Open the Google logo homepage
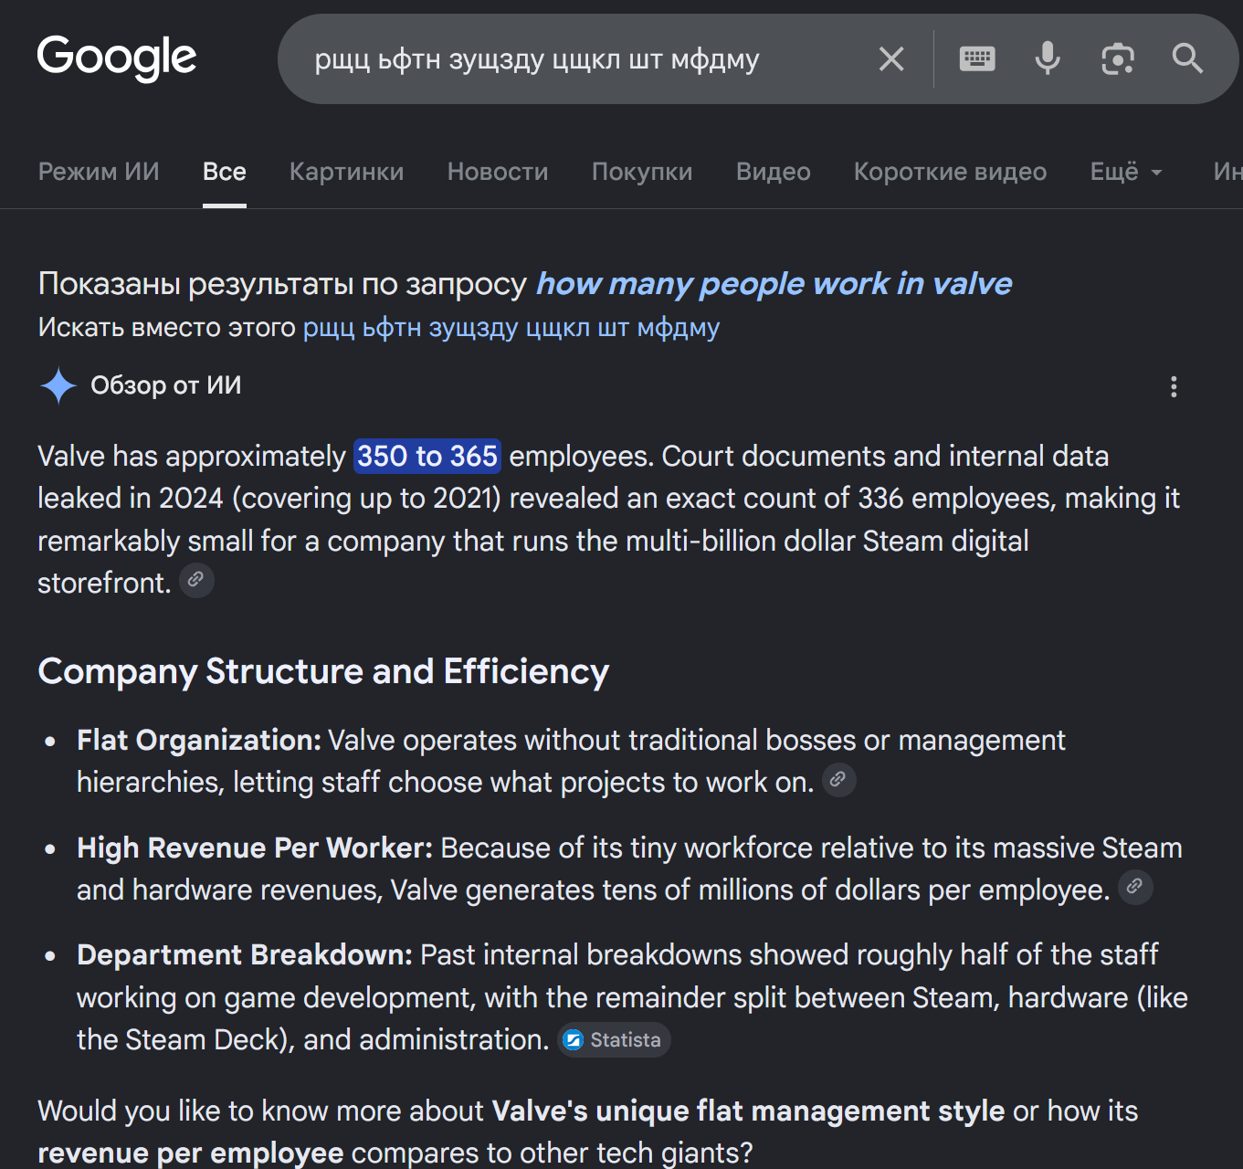The height and width of the screenshot is (1169, 1243). coord(117,58)
